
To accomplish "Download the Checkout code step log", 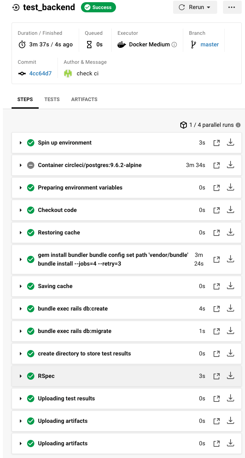I will pyautogui.click(x=231, y=210).
